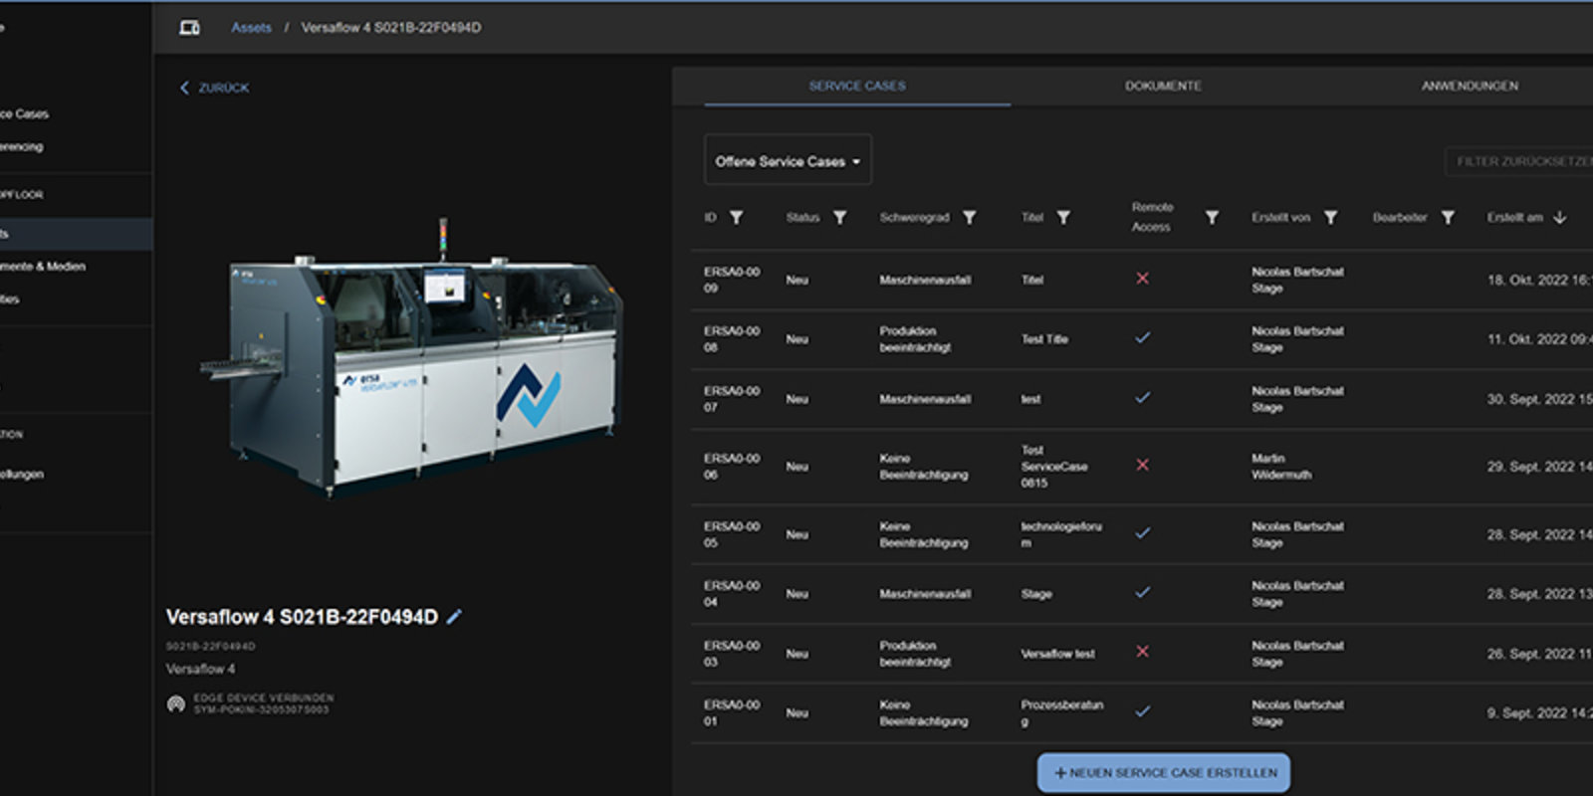1593x796 pixels.
Task: Switch to the ANWENDUNGEN tab
Action: (1470, 87)
